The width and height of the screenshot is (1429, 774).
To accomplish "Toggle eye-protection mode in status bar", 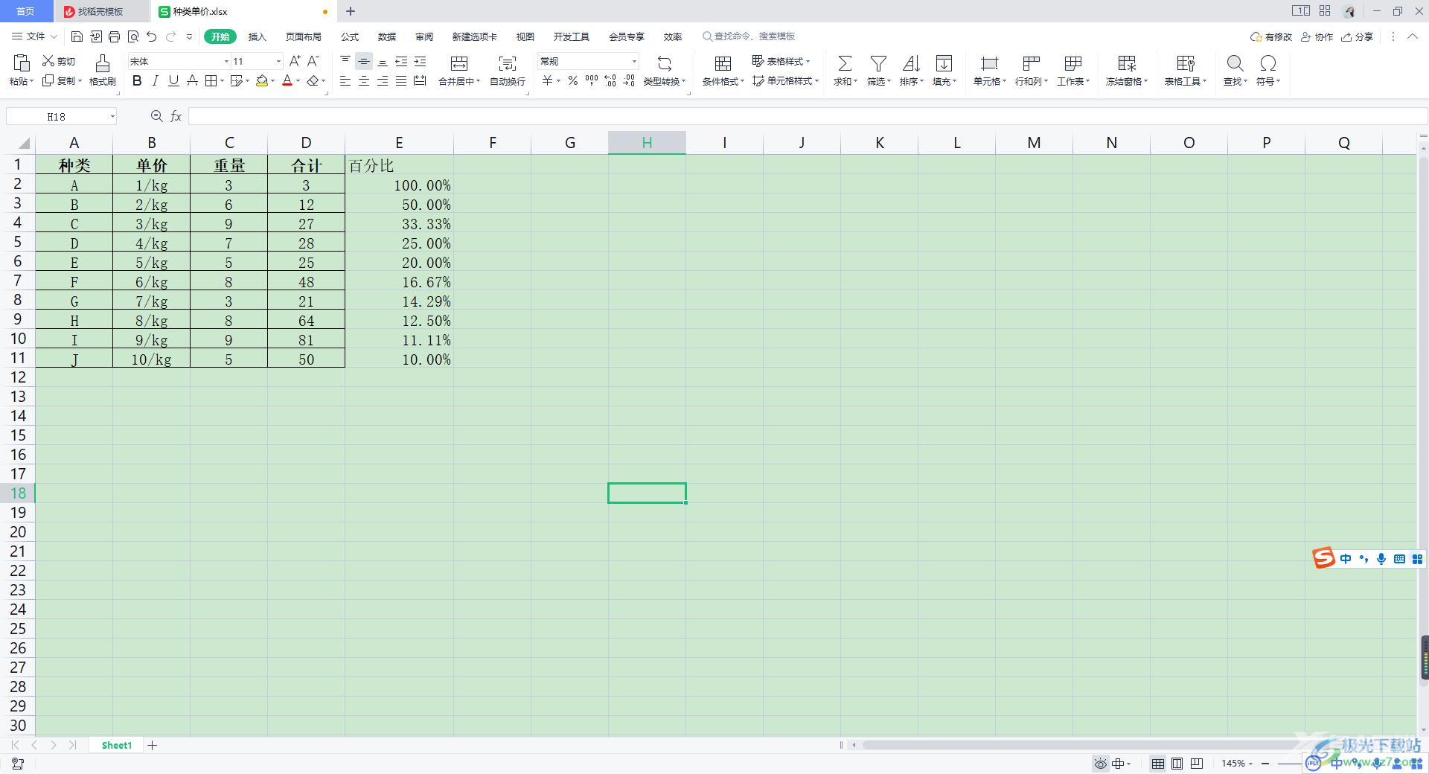I will [x=1100, y=764].
